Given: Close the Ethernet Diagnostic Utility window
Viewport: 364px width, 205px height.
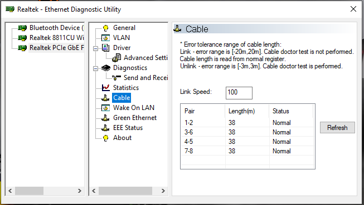Looking at the screenshot, I should pos(353,9).
